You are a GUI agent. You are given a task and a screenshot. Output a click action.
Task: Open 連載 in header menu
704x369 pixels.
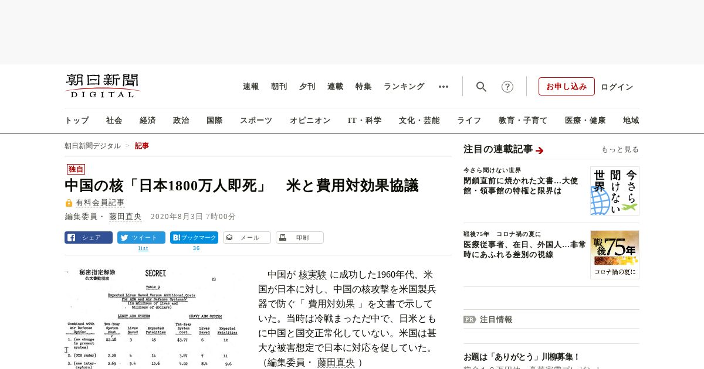coord(336,87)
